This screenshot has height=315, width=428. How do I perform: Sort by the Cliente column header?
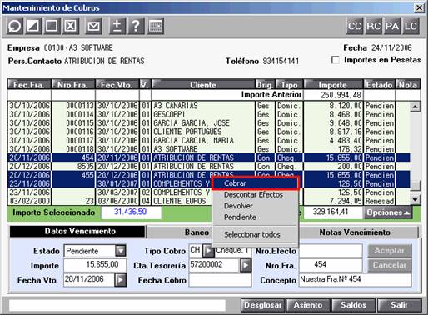click(203, 84)
